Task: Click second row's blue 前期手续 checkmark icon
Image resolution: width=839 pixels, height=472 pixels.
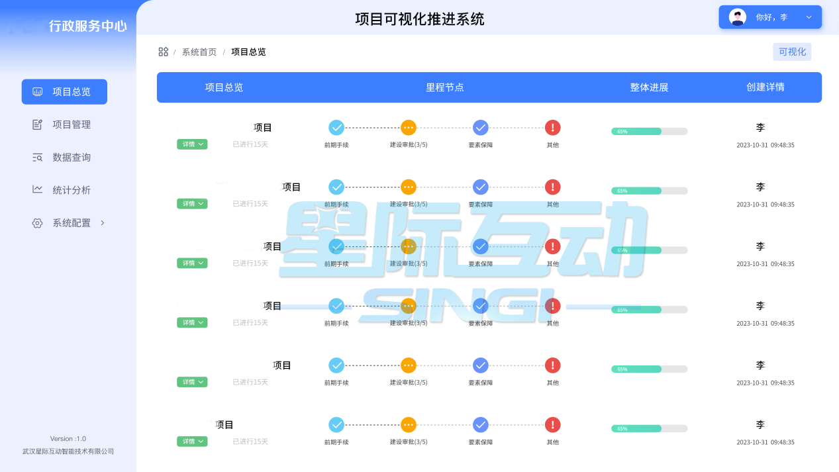Action: click(336, 187)
